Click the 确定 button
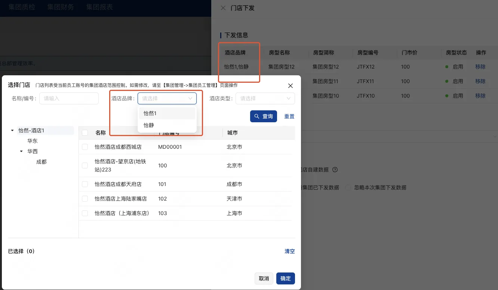The height and width of the screenshot is (290, 498). pos(286,278)
